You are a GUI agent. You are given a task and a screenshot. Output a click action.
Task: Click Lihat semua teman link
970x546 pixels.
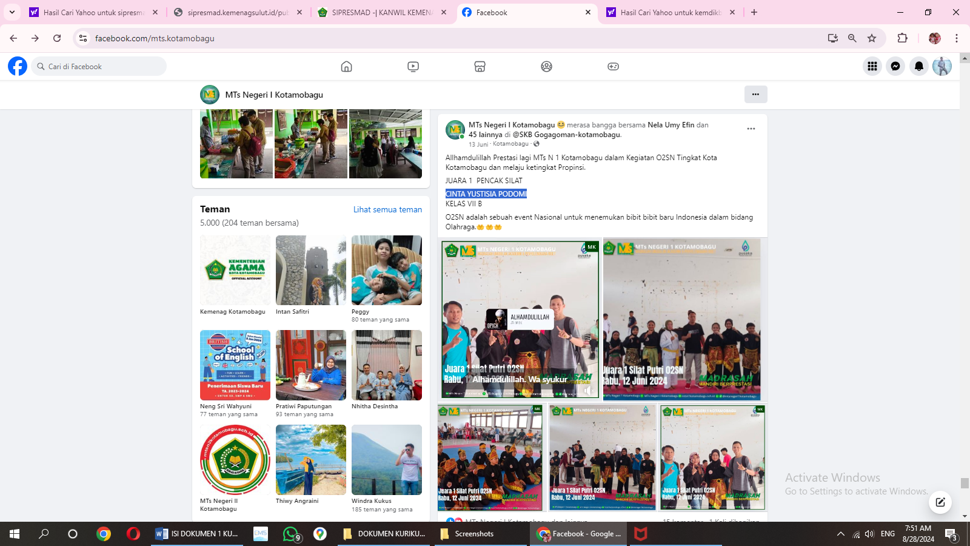point(387,210)
